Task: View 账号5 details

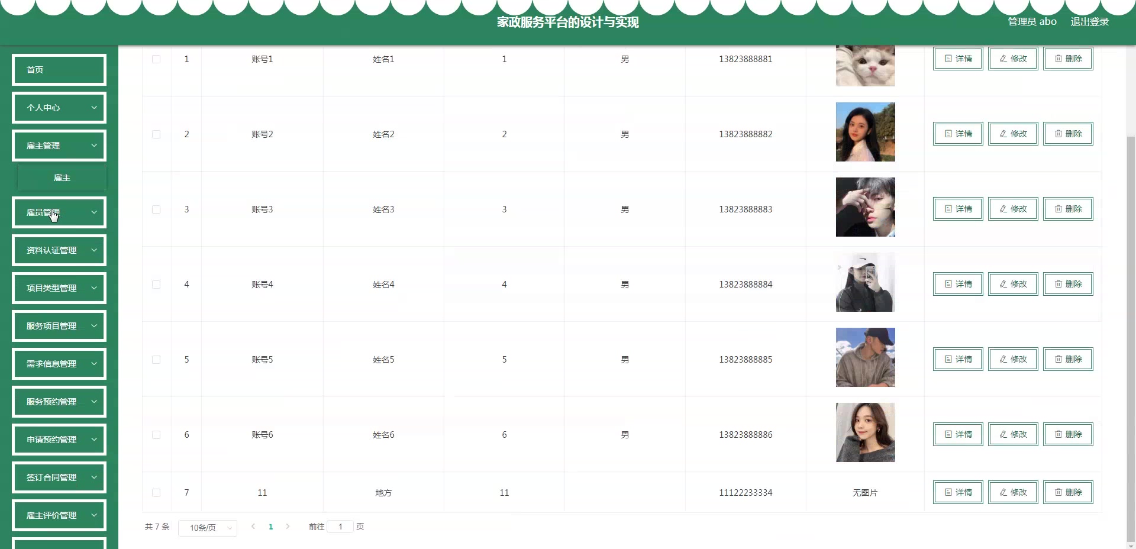Action: [x=958, y=359]
